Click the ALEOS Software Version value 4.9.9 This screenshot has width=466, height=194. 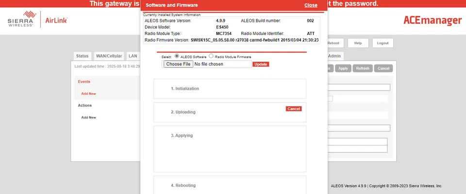click(x=220, y=21)
